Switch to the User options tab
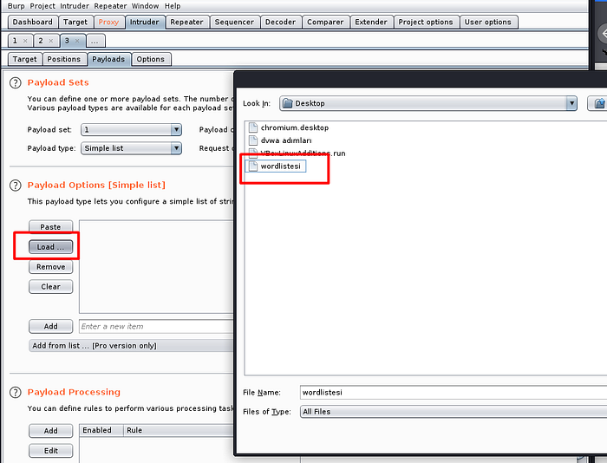 point(488,22)
